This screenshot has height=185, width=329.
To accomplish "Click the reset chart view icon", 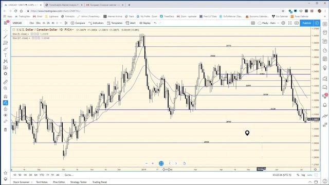I will (185, 163).
